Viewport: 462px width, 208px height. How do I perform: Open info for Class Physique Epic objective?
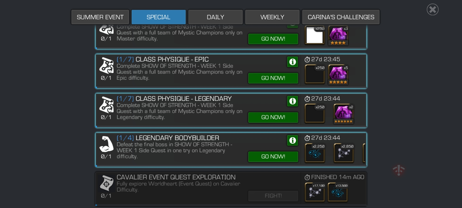point(293,62)
